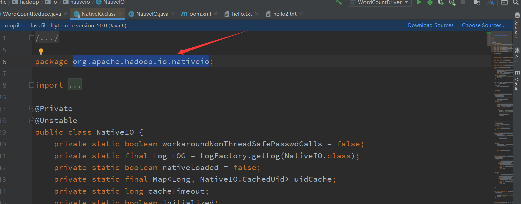Viewport: 521px width, 204px height.
Task: Click the intention actions lightbulb
Action: click(x=41, y=51)
